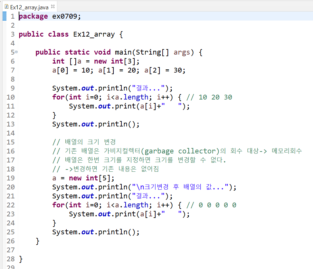Click 'a = new int[5];' on line 19
Image resolution: width=313 pixels, height=269 pixels.
(x=83, y=178)
